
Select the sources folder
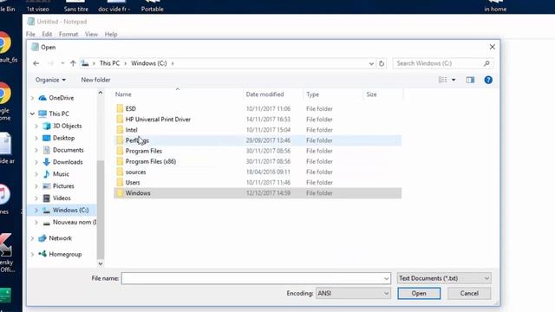tap(135, 172)
